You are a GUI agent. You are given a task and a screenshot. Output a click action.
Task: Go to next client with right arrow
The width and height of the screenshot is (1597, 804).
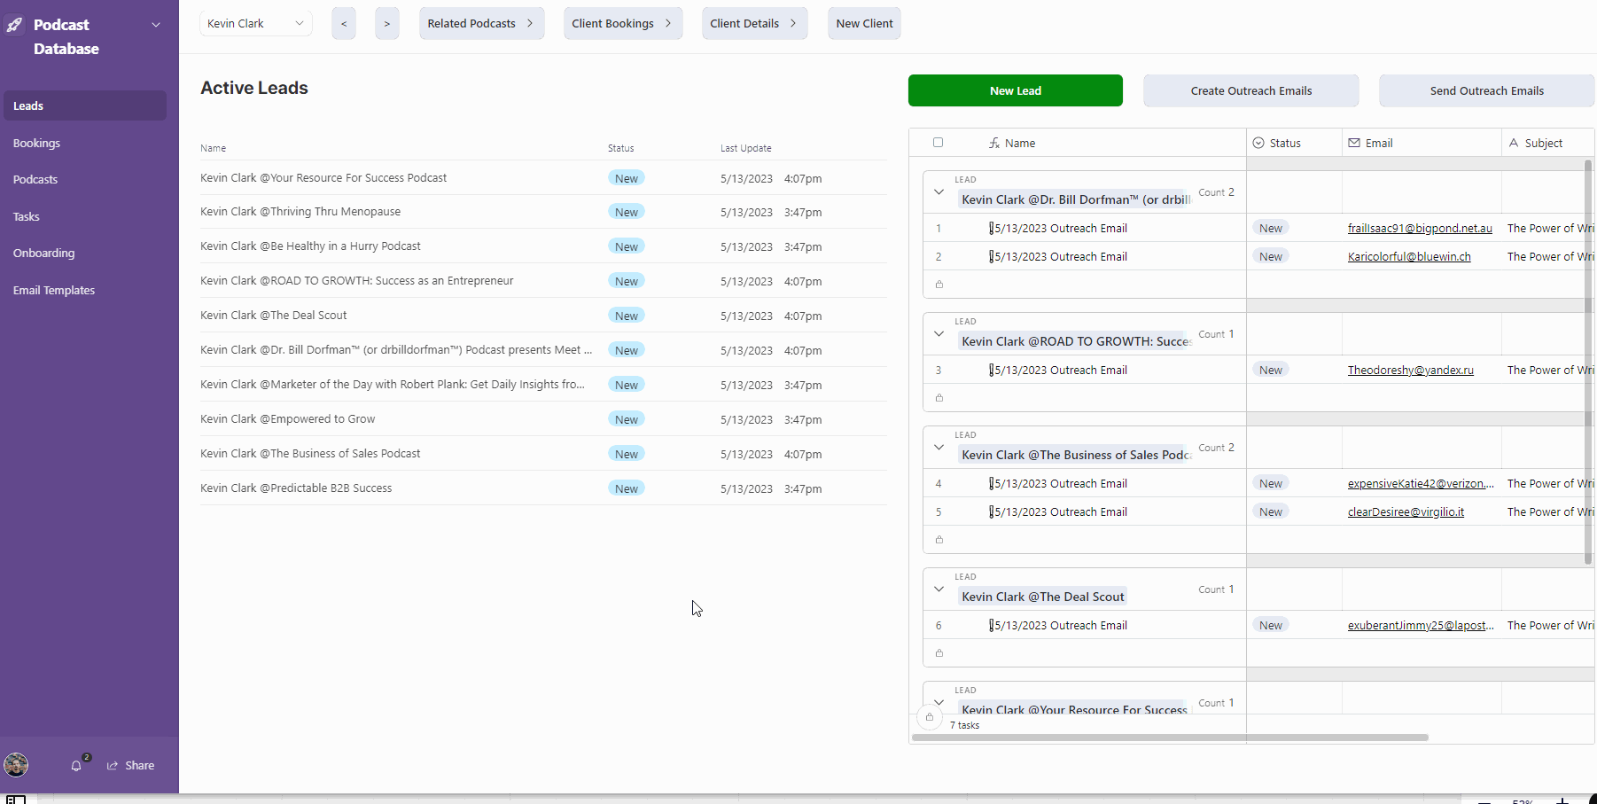386,24
